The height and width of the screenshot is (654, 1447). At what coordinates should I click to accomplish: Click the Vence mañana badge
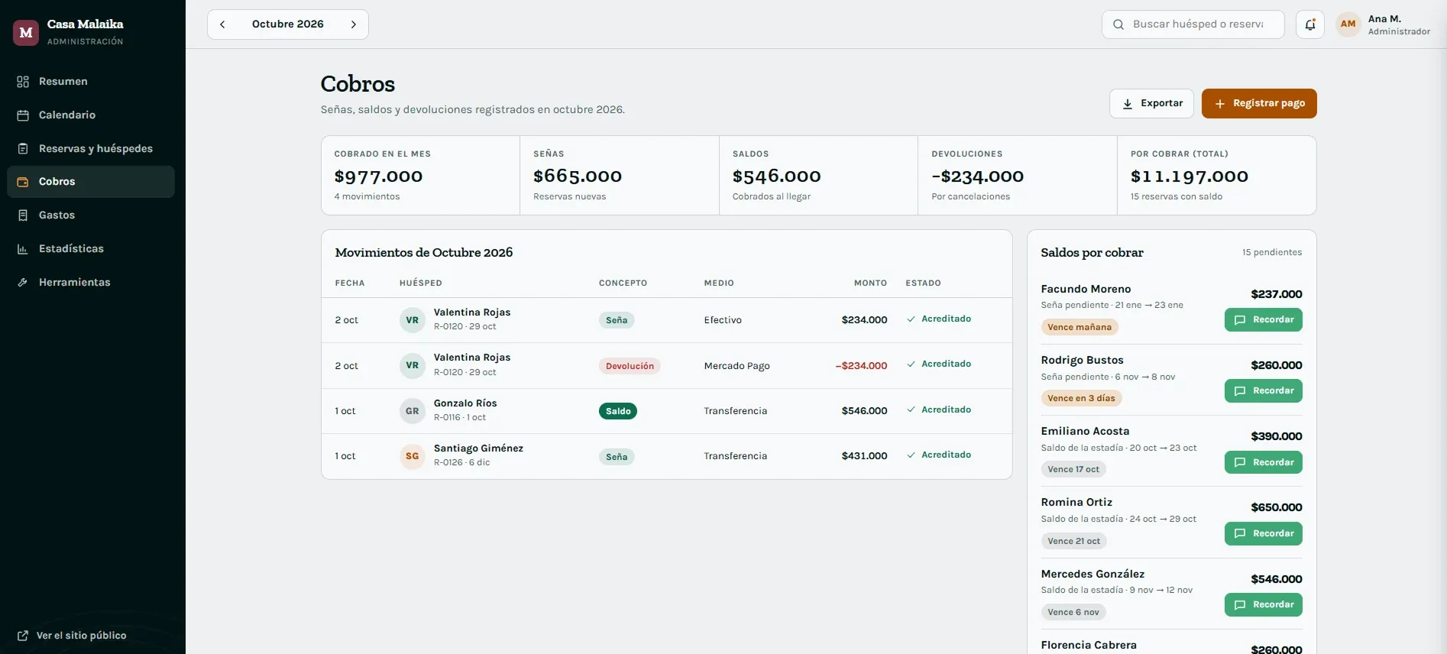click(1080, 327)
